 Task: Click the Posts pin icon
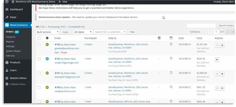pyautogui.click(x=7, y=17)
